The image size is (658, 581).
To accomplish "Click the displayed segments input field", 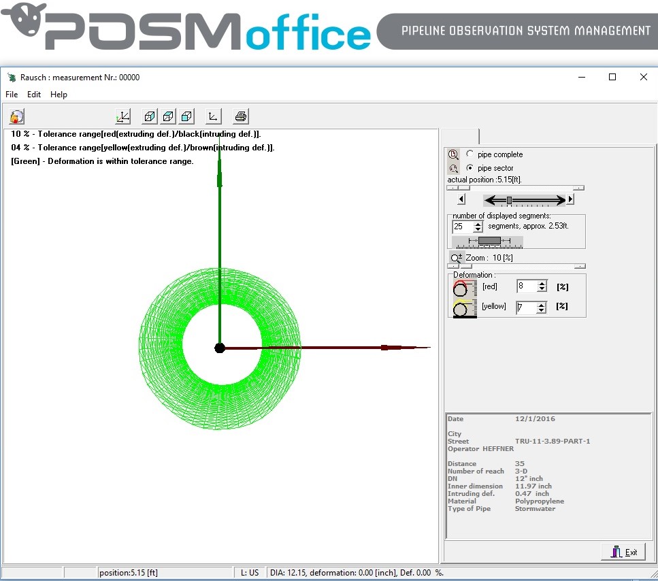I will 463,227.
